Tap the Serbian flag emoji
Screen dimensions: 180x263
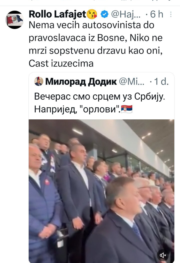[126, 109]
